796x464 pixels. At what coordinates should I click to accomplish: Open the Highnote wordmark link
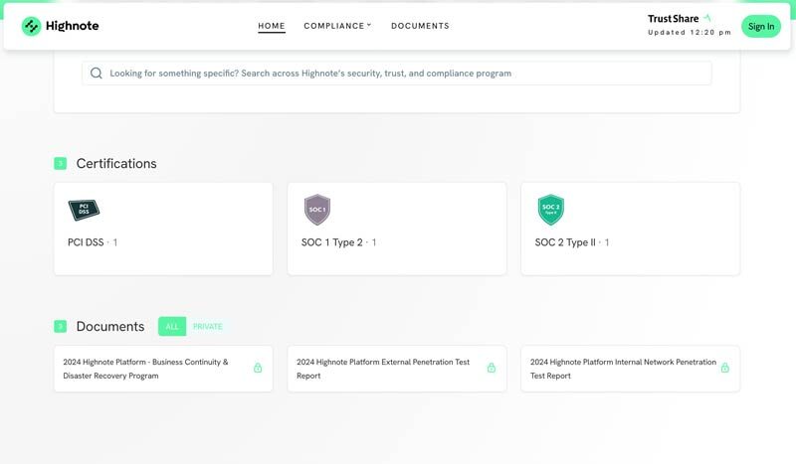pos(72,26)
